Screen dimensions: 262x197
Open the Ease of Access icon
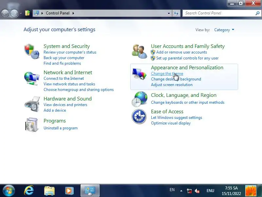(139, 117)
